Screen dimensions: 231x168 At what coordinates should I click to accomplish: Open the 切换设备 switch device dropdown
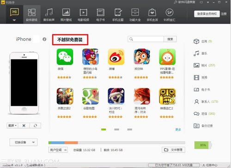click(x=24, y=142)
